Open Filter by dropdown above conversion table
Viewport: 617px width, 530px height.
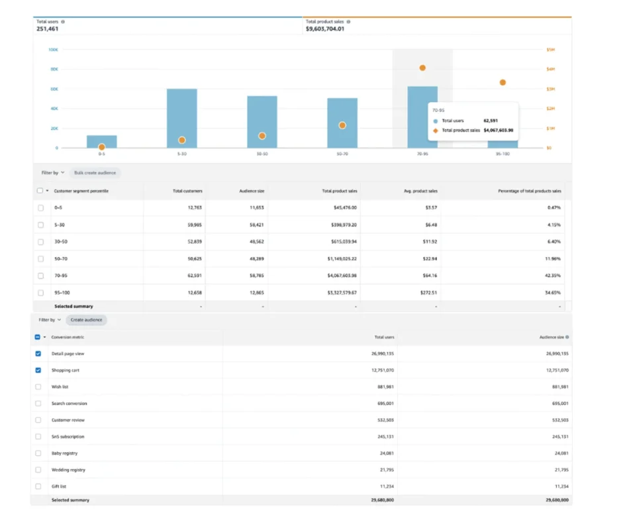[x=50, y=320]
